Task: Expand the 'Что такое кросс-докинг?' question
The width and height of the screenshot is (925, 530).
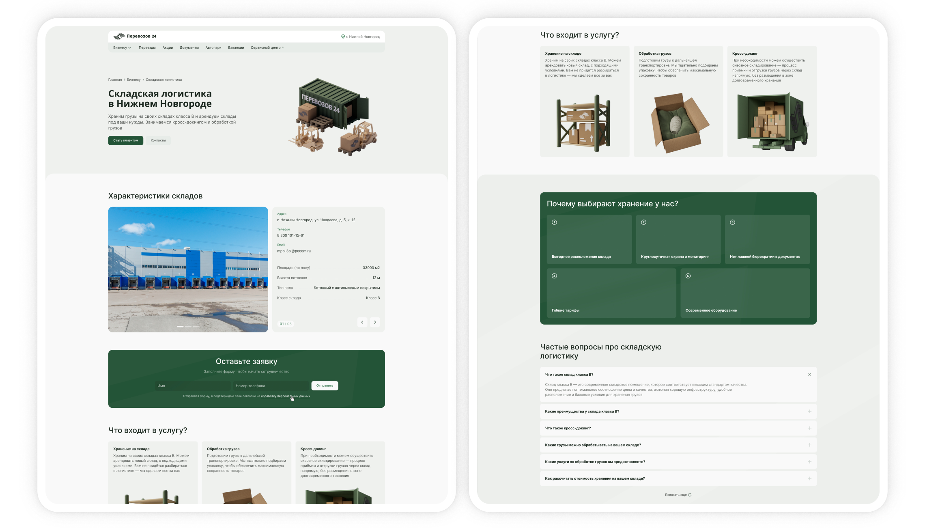Action: (x=809, y=428)
